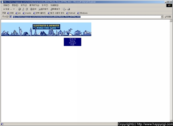Open the 도구(T) menu
The height and width of the screenshot is (126, 173).
45,5
